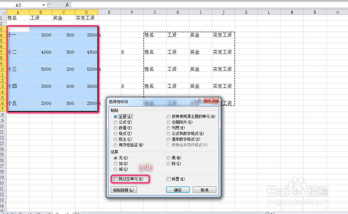Image resolution: width=348 pixels, height=214 pixels.
Task: Click the previous-sheet navigation arrow
Action: coord(3,213)
